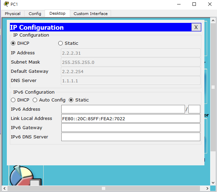Click the Link Local Address label
217x192 pixels.
pos(31,119)
